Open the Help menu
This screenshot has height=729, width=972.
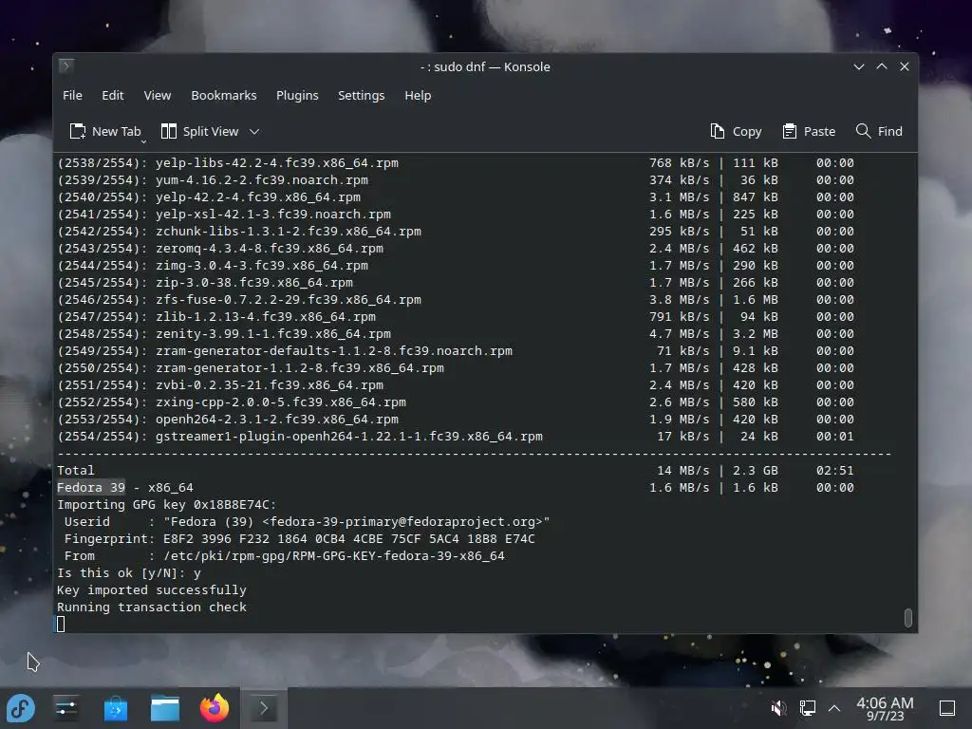(x=418, y=96)
